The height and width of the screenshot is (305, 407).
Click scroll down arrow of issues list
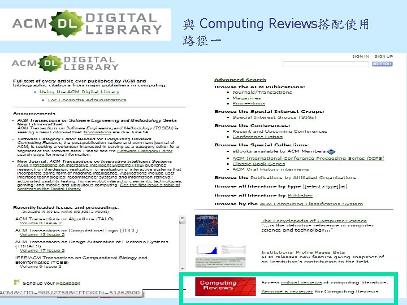pos(183,269)
